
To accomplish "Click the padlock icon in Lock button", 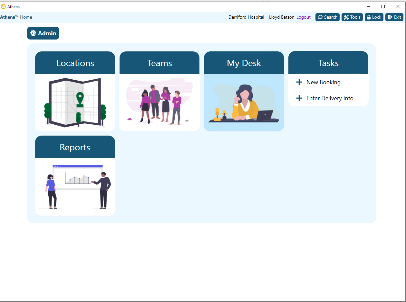I will click(x=369, y=17).
